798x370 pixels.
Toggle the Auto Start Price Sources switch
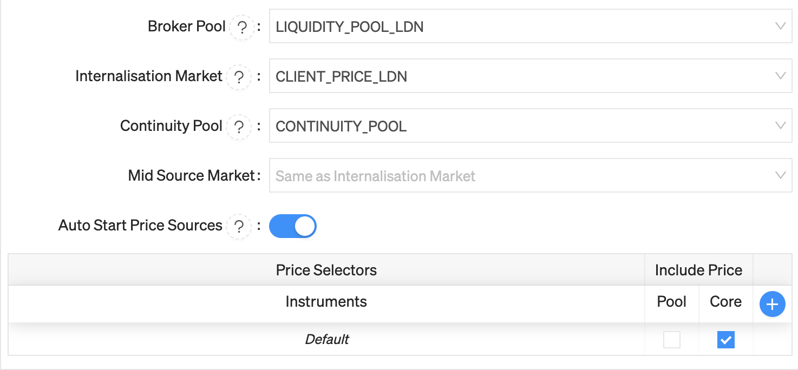coord(293,226)
